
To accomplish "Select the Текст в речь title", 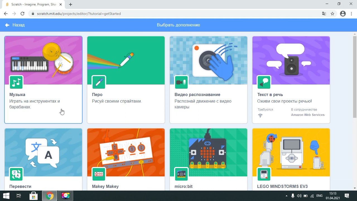I will coord(270,95).
